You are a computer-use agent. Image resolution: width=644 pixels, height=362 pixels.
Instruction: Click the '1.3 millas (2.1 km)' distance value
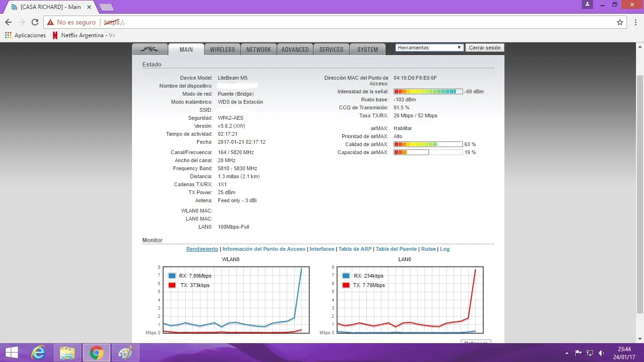pos(239,176)
